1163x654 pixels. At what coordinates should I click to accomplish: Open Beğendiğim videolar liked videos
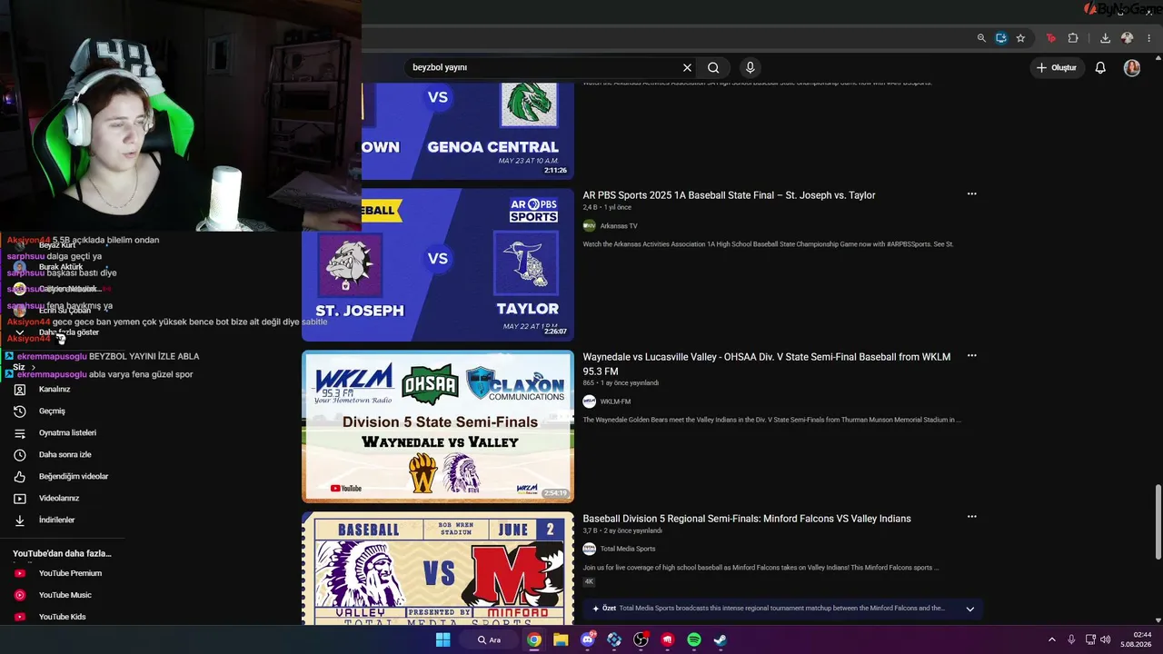(73, 477)
